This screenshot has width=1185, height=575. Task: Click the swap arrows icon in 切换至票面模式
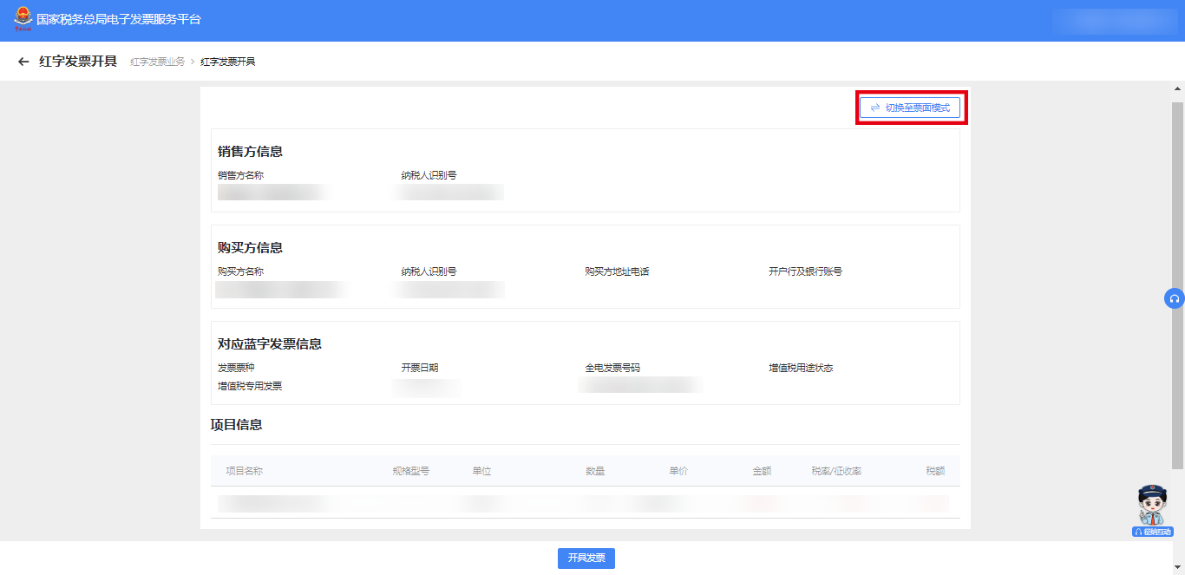click(x=874, y=108)
